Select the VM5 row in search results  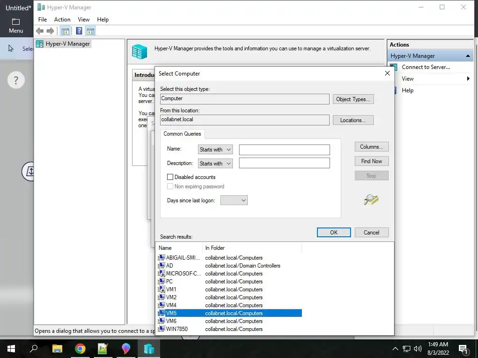[x=230, y=313]
